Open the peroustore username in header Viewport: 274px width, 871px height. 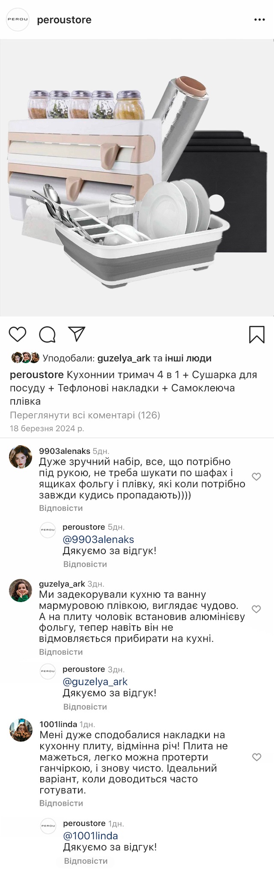pyautogui.click(x=64, y=20)
